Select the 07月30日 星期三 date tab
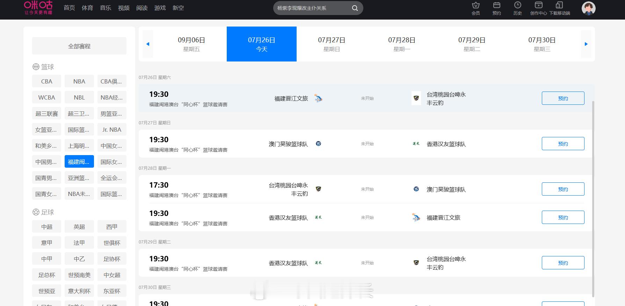Image resolution: width=625 pixels, height=306 pixels. [x=542, y=44]
